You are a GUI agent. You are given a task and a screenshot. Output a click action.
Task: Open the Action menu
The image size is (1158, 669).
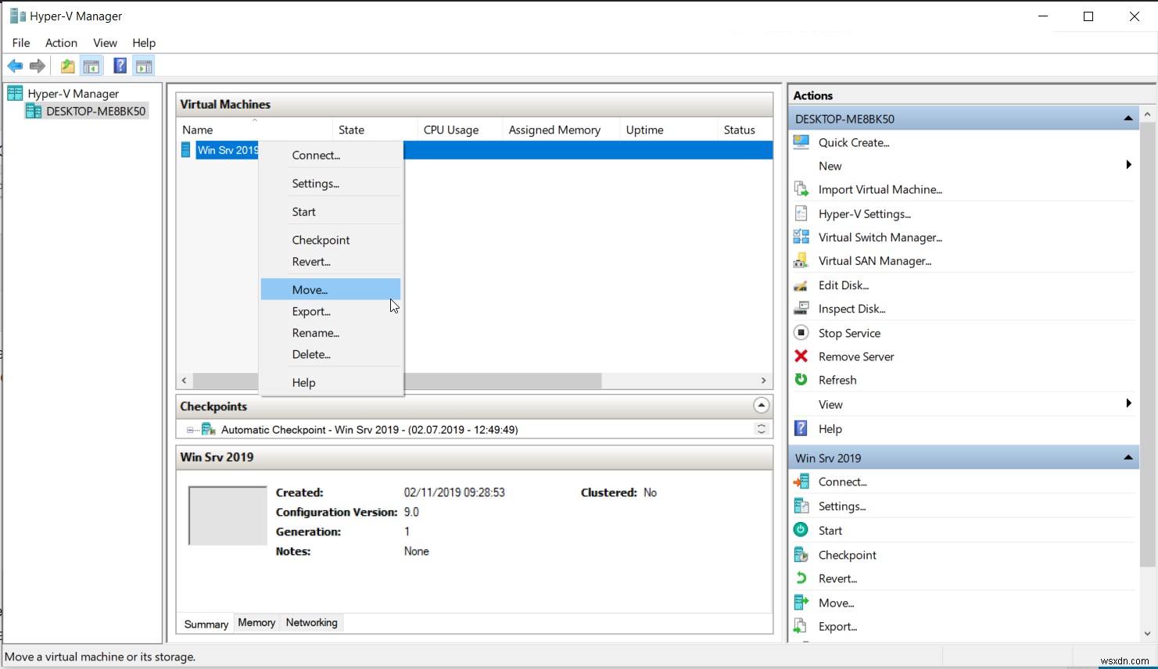click(61, 43)
